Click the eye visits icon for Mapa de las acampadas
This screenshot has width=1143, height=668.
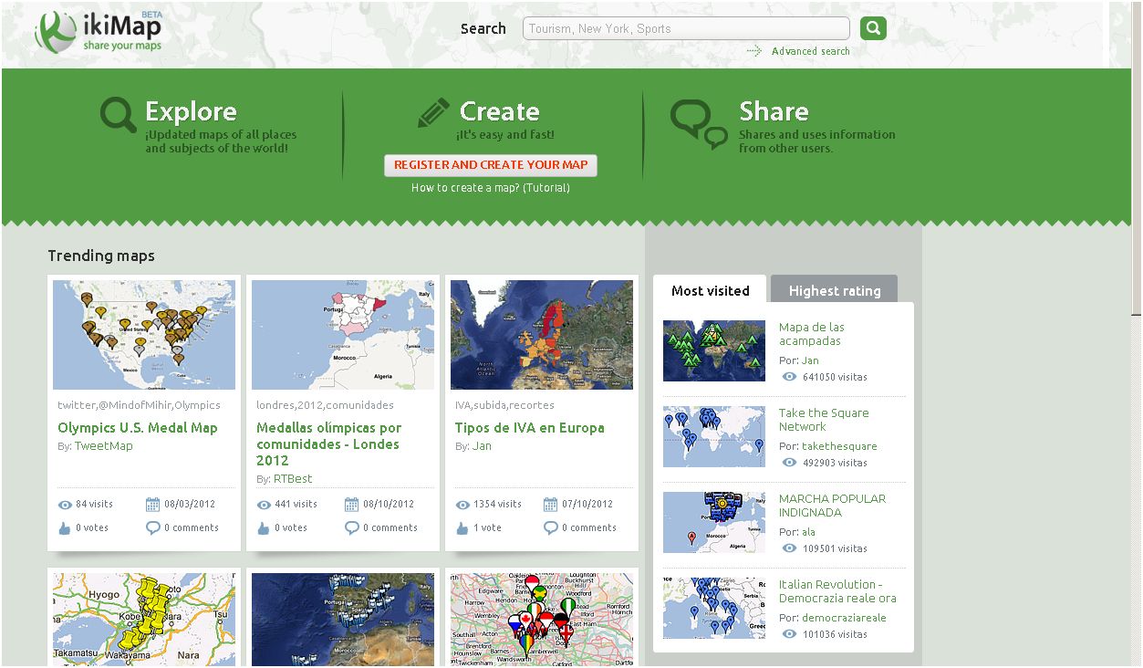(x=789, y=377)
